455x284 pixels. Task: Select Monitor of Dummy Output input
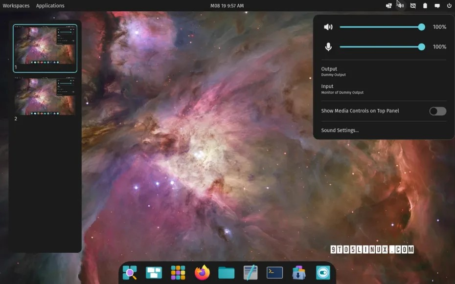[342, 89]
